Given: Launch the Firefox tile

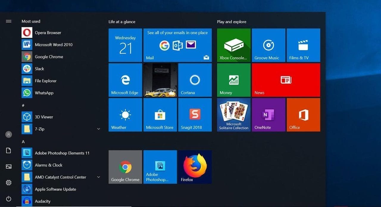Looking at the screenshot, I should click(195, 167).
